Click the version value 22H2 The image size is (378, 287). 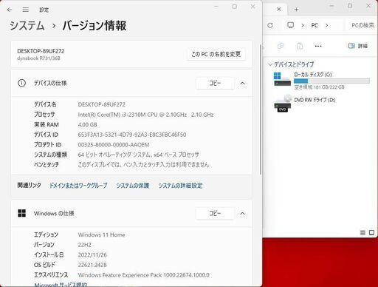84,245
